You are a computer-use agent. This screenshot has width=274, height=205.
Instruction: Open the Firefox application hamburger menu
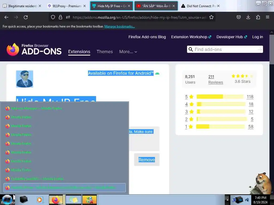click(x=268, y=17)
